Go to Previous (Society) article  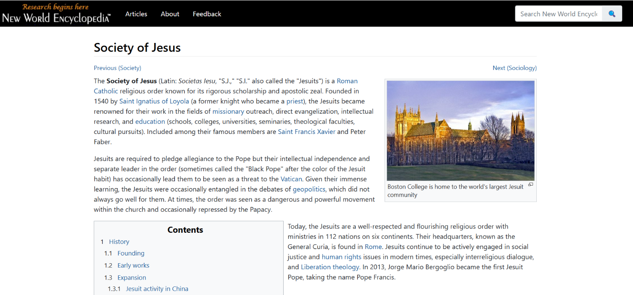pyautogui.click(x=117, y=68)
